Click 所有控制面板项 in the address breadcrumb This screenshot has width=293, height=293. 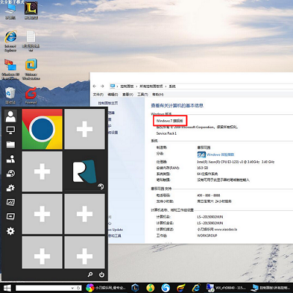pos(151,86)
